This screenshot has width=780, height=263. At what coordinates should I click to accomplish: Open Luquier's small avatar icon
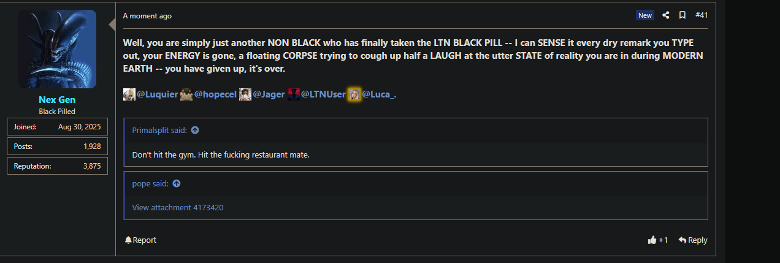point(129,94)
